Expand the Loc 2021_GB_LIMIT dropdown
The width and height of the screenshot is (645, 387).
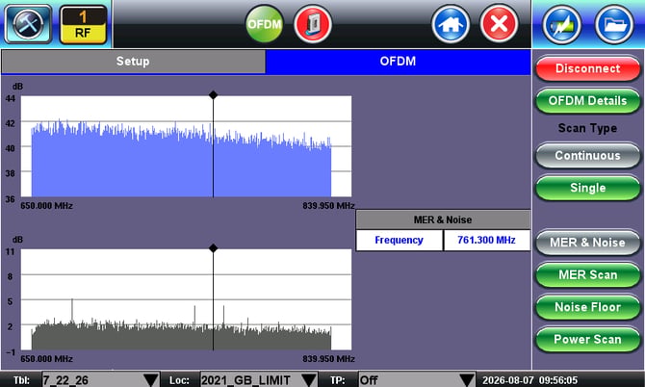(259, 380)
